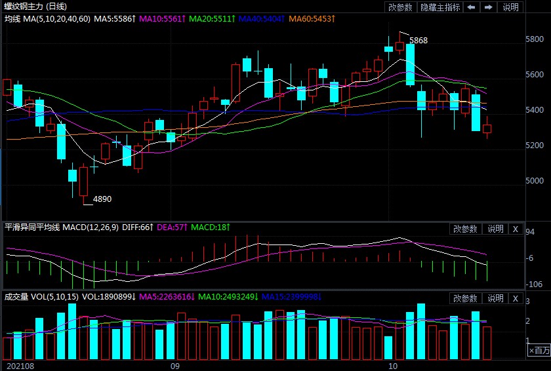
Task: Click the 平滑异同平均线 MACD(12,26,9) label
Action: tap(61, 227)
